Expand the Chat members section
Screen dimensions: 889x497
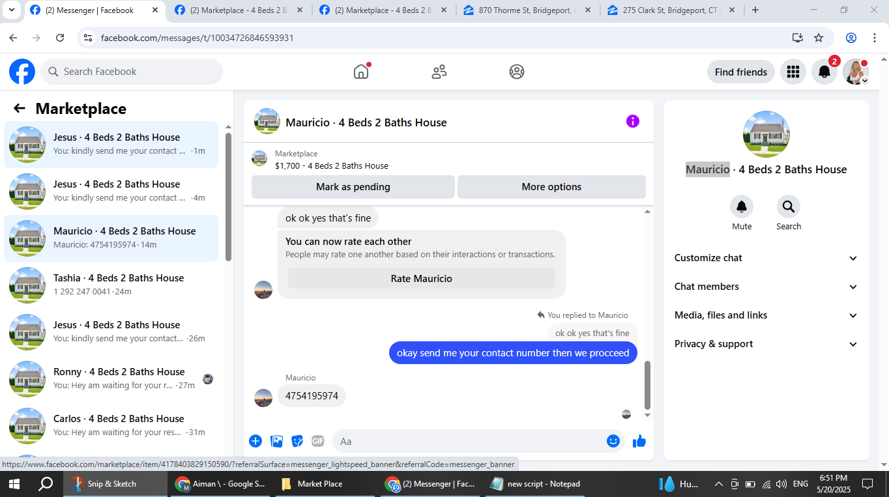[x=766, y=287]
